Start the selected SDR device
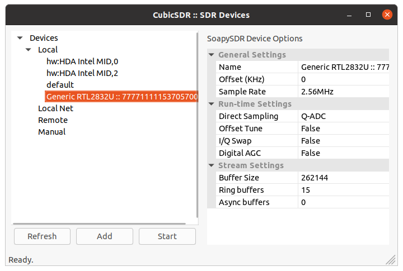The image size is (403, 271). (167, 236)
